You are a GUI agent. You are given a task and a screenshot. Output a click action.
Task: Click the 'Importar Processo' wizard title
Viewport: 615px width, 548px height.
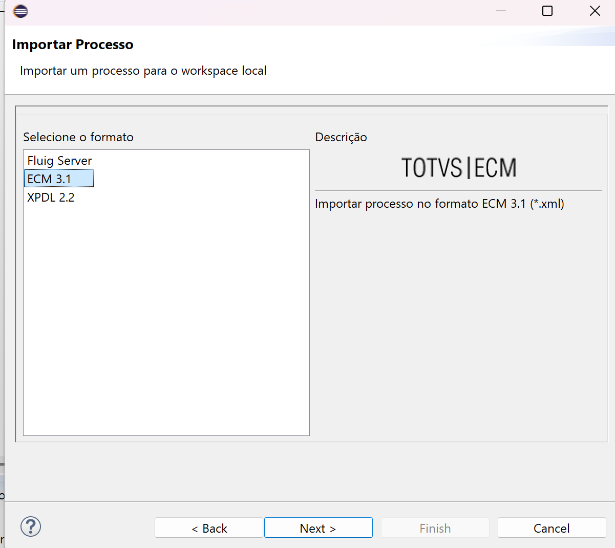[73, 45]
